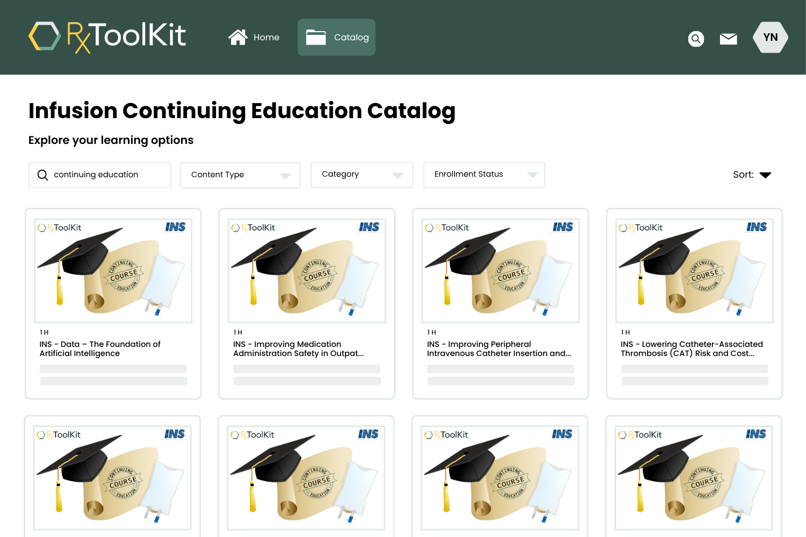Click the continuing education search field

point(100,175)
